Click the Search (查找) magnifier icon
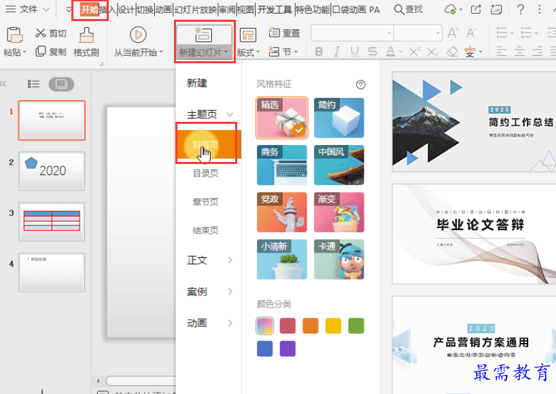The height and width of the screenshot is (394, 556). 399,10
